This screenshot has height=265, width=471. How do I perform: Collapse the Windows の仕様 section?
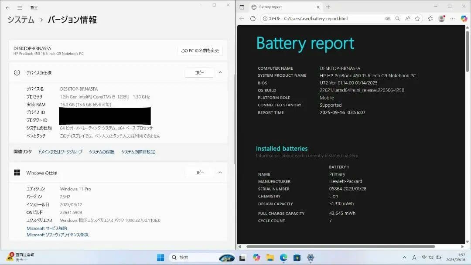click(x=220, y=172)
